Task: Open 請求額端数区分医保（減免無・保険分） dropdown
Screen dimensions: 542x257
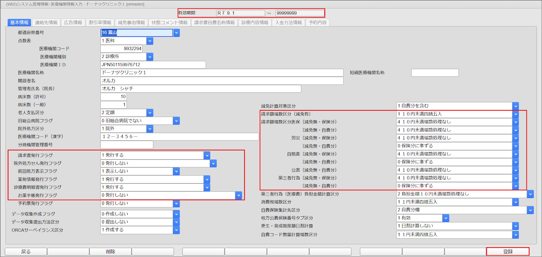Action: 516,122
